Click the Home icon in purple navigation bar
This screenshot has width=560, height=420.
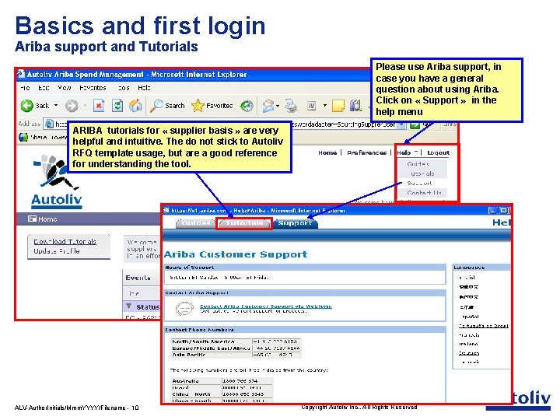coord(32,219)
